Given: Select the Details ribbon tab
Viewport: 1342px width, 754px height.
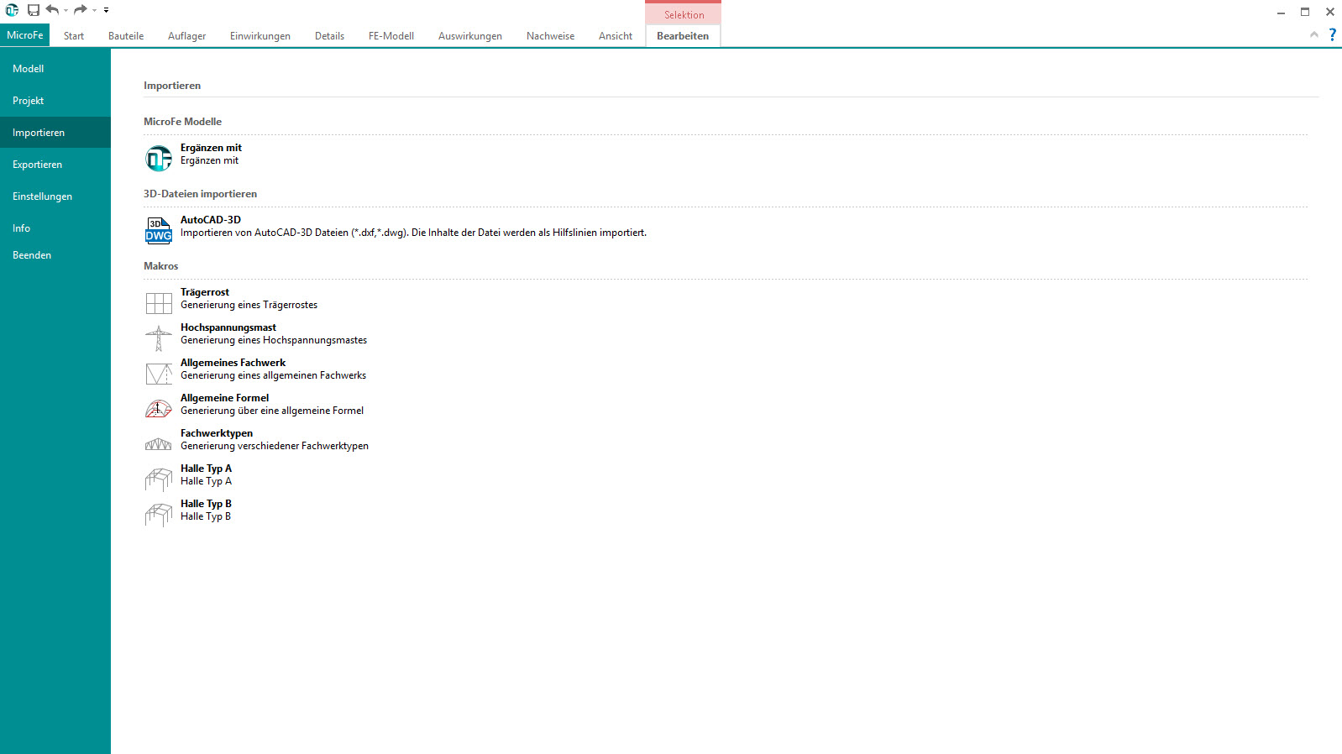Looking at the screenshot, I should coord(329,36).
